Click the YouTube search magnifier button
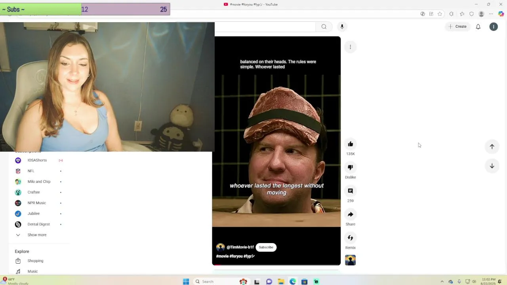This screenshot has height=285, width=507. pyautogui.click(x=324, y=27)
